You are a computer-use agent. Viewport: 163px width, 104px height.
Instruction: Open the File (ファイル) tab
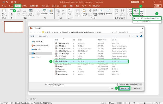[x=4, y=6]
